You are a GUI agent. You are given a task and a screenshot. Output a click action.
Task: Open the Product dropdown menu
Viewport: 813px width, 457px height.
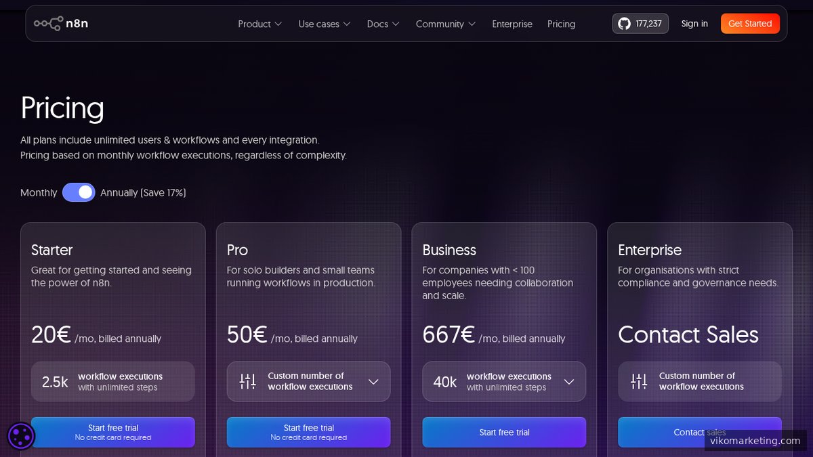pyautogui.click(x=259, y=24)
